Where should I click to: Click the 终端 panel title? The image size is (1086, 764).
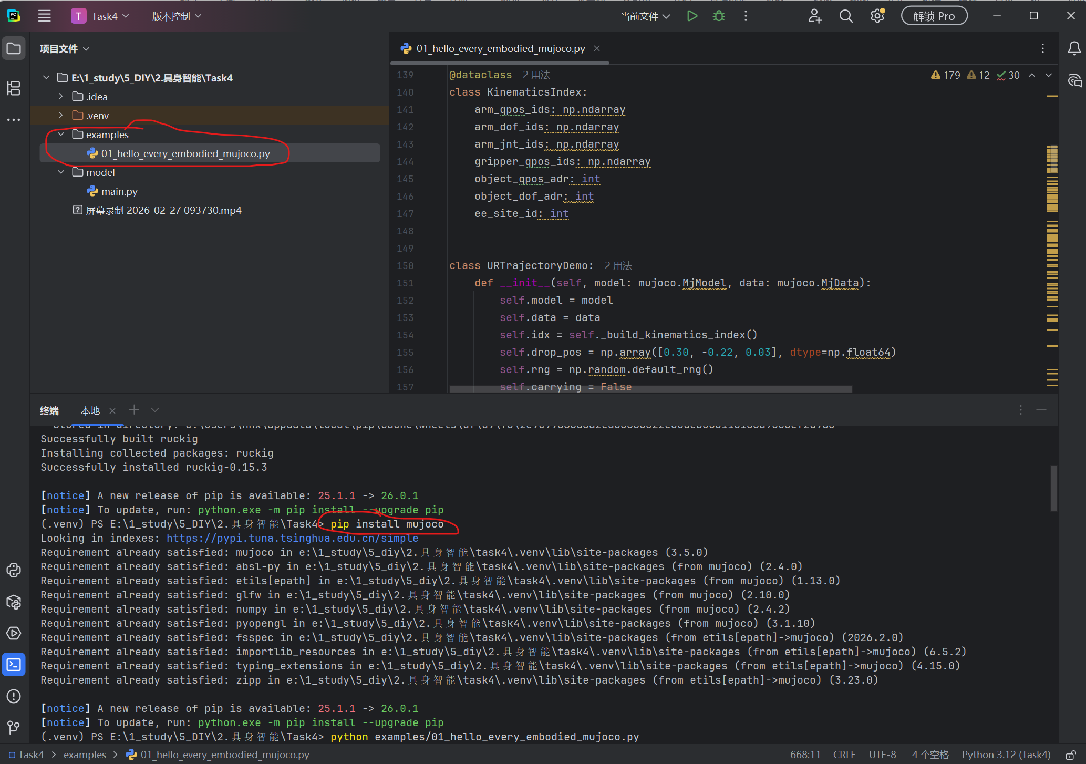coord(49,411)
